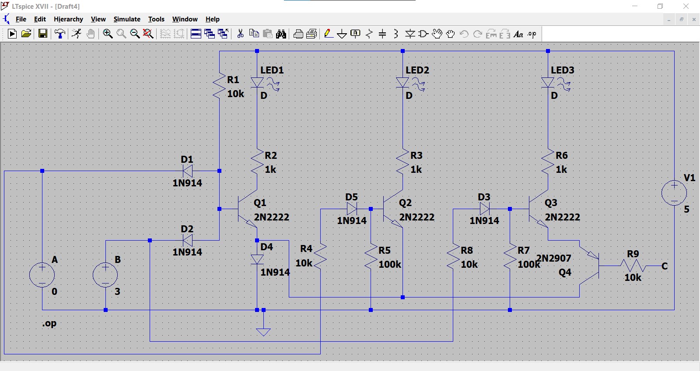700x371 pixels.
Task: Open Component picker gate icon
Action: (x=423, y=34)
